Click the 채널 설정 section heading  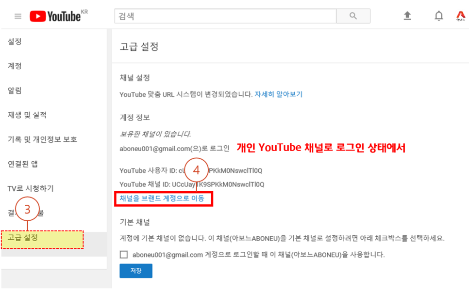pos(134,78)
